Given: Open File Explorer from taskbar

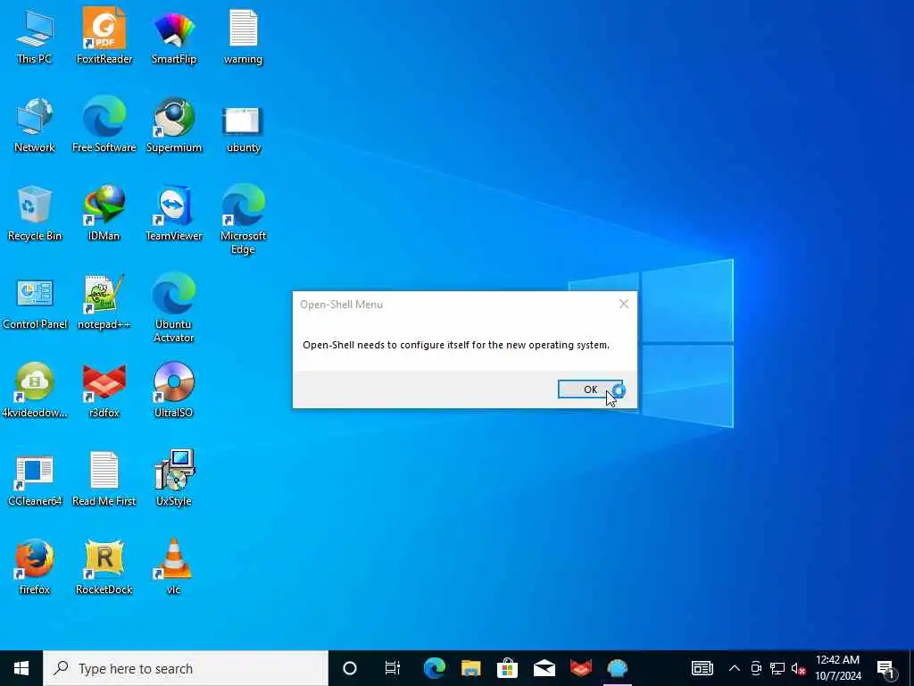Looking at the screenshot, I should click(x=471, y=668).
